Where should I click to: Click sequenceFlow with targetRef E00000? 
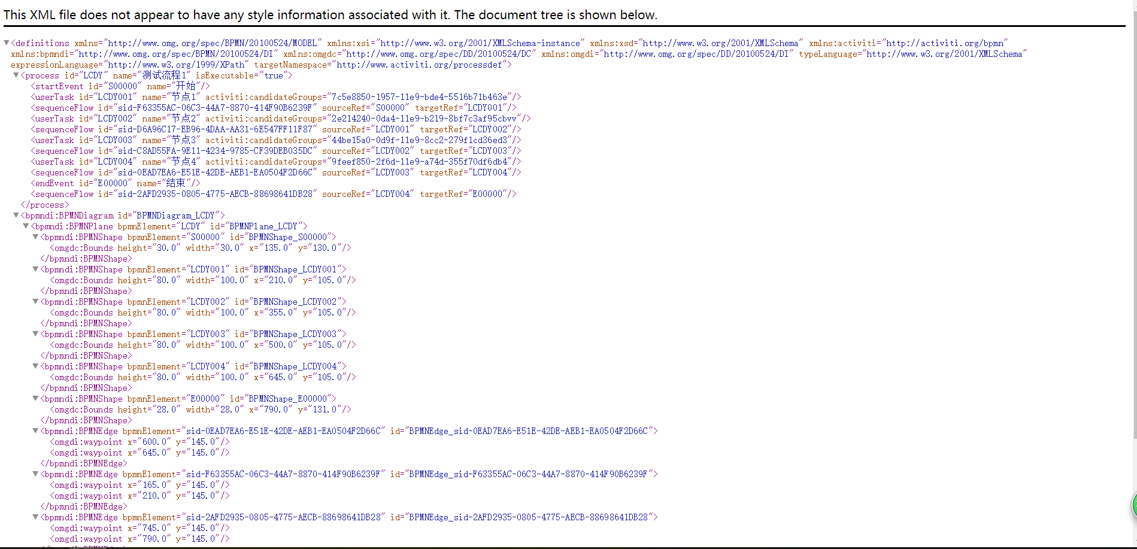pyautogui.click(x=274, y=194)
